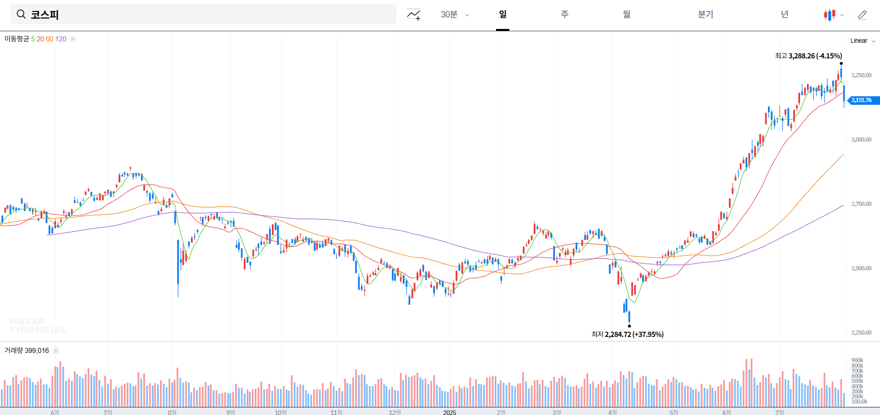The width and height of the screenshot is (880, 415).
Task: Switch to the 주 weekly tab
Action: [x=564, y=14]
